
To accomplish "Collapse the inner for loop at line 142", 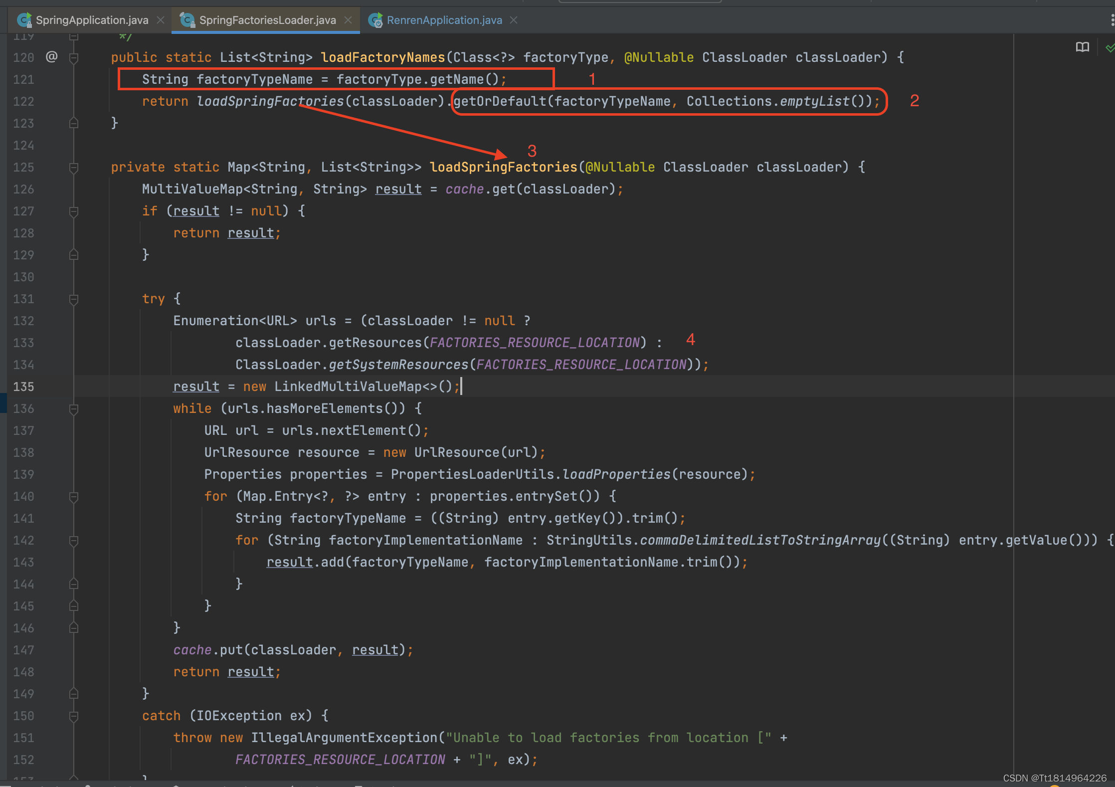I will 74,541.
